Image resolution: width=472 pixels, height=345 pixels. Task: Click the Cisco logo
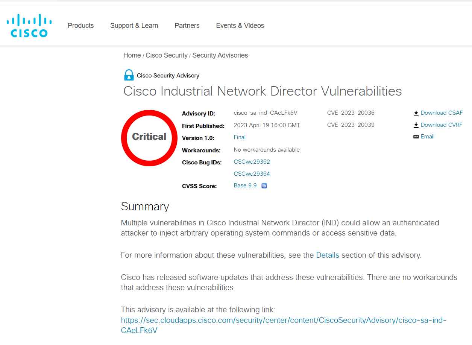point(29,26)
